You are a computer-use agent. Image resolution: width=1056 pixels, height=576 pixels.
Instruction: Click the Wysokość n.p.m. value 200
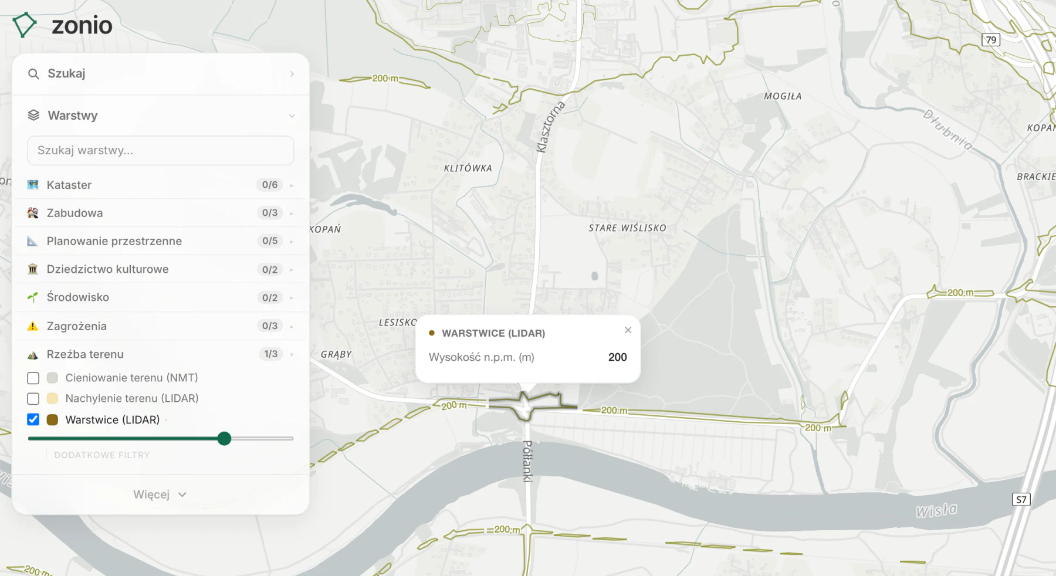[x=618, y=357]
